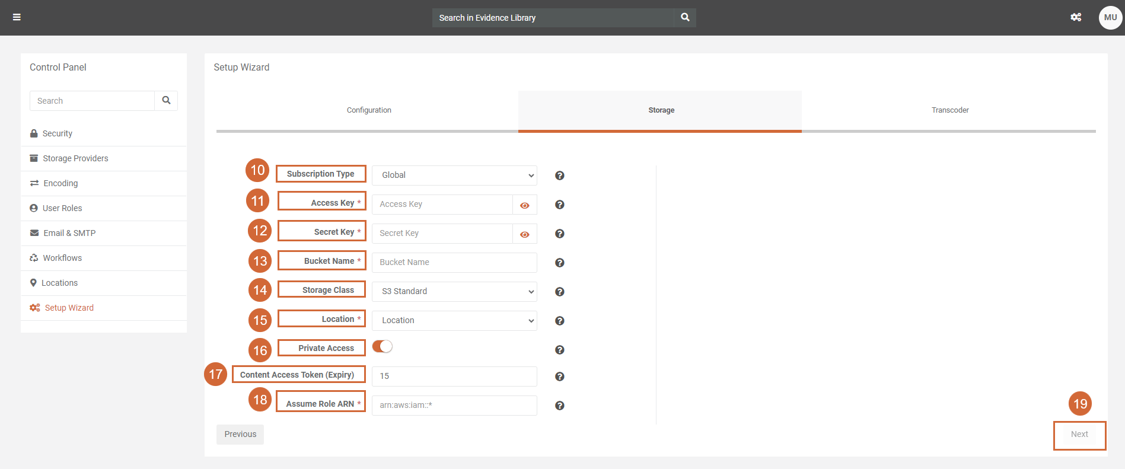This screenshot has width=1125, height=469.
Task: Switch to the Configuration tab
Action: click(369, 110)
